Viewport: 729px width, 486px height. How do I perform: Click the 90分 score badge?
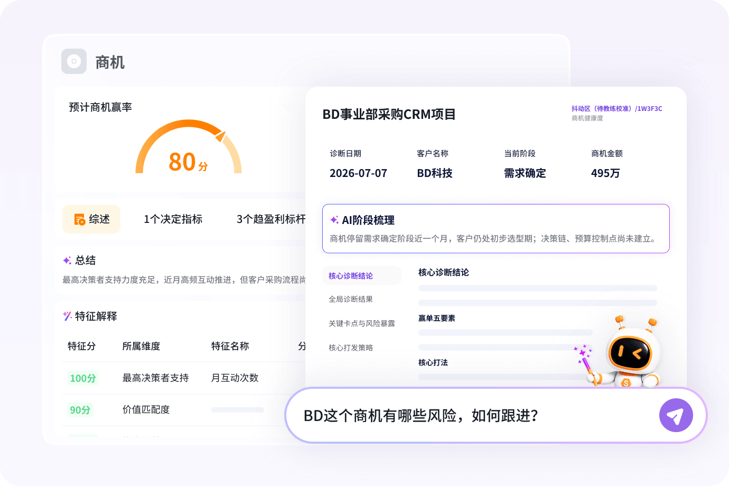pyautogui.click(x=80, y=410)
